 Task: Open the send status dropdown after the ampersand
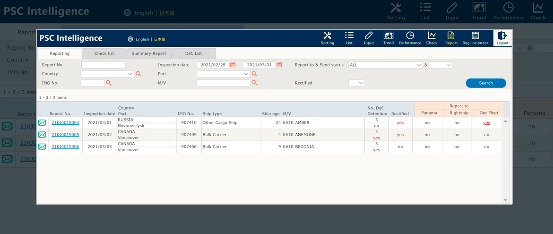click(441, 65)
